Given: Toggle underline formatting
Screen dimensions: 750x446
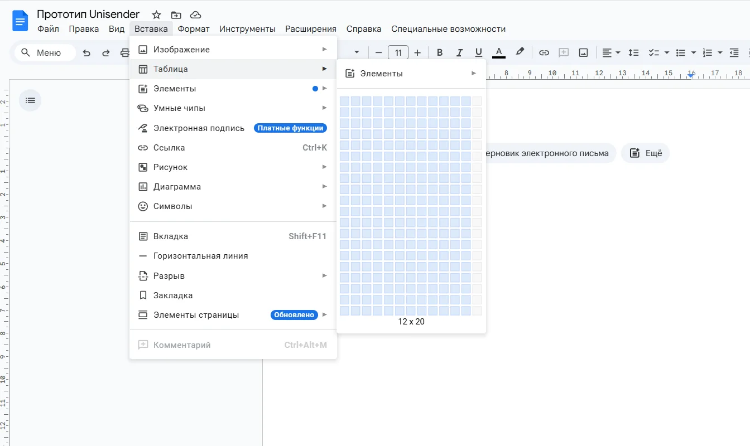Looking at the screenshot, I should pos(478,53).
